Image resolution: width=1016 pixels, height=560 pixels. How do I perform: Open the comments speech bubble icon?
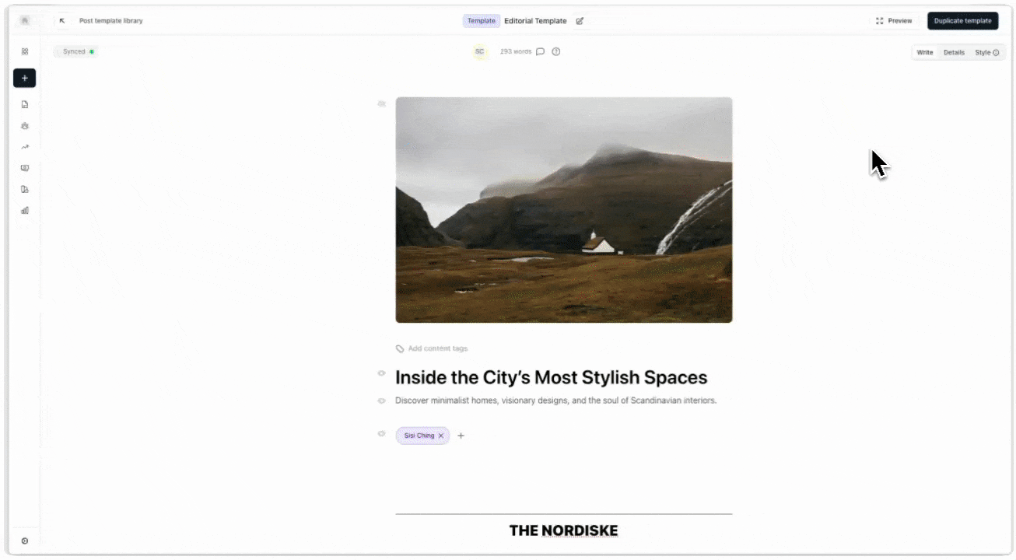coord(541,51)
